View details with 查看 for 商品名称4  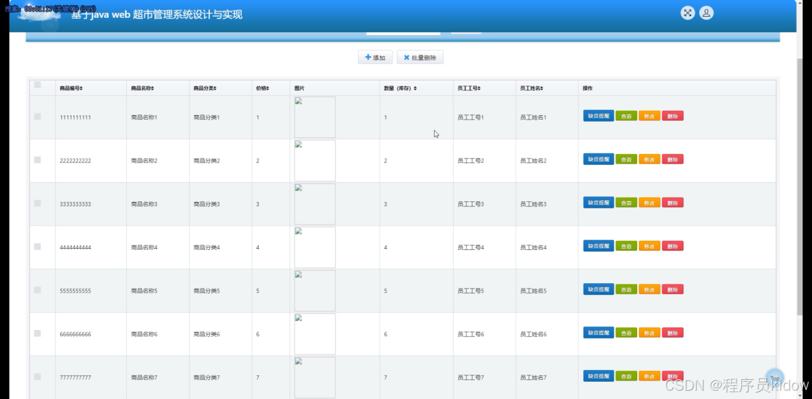pyautogui.click(x=626, y=246)
